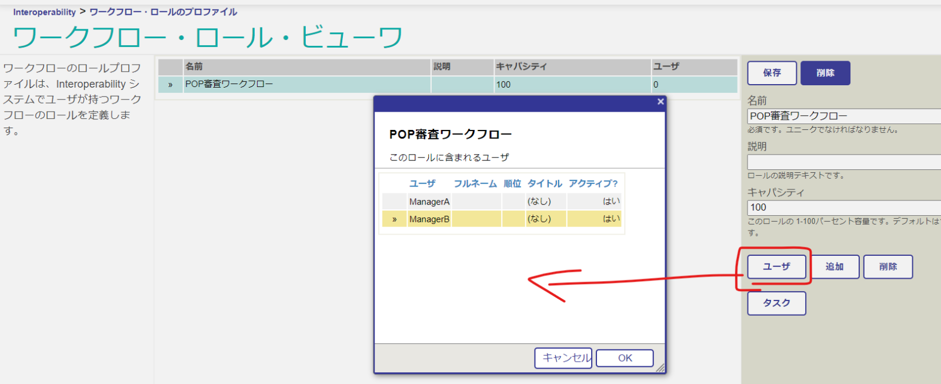This screenshot has width=941, height=384.
Task: Click the » marker in ManagerB row
Action: [x=394, y=219]
